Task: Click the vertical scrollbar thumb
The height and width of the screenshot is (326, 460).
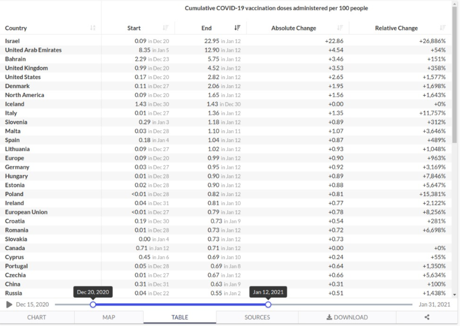Action: click(454, 76)
